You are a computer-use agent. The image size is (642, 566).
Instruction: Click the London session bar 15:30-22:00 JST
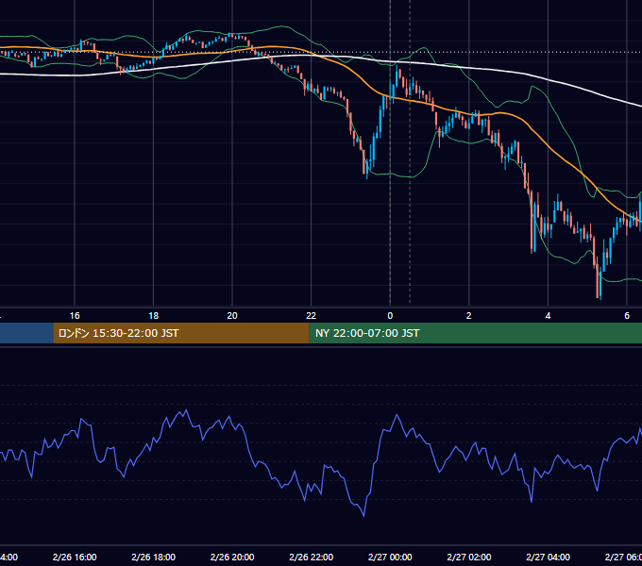[x=181, y=333]
